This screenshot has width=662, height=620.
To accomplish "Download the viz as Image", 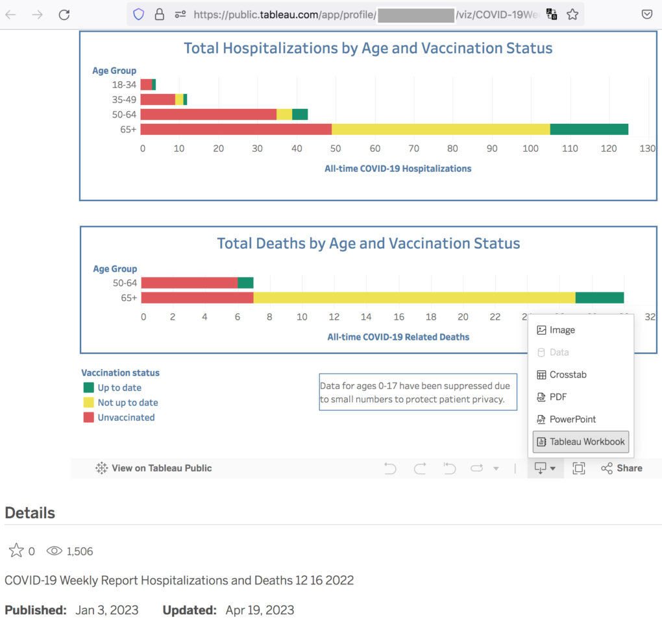I will 562,330.
